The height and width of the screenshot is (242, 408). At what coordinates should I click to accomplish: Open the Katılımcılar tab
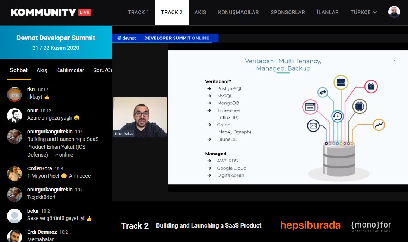click(70, 70)
